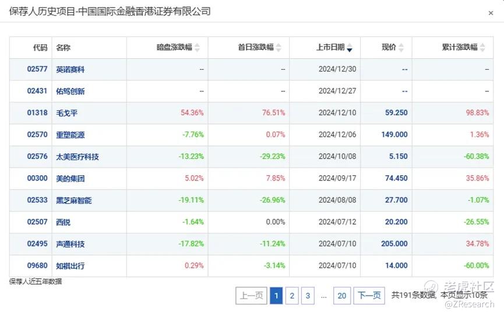
Task: Select listing date 2024/12/27
Action: point(337,91)
